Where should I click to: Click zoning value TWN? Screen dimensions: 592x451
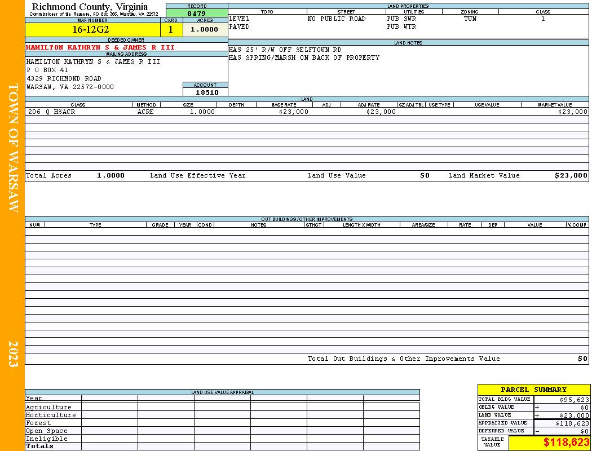point(470,19)
